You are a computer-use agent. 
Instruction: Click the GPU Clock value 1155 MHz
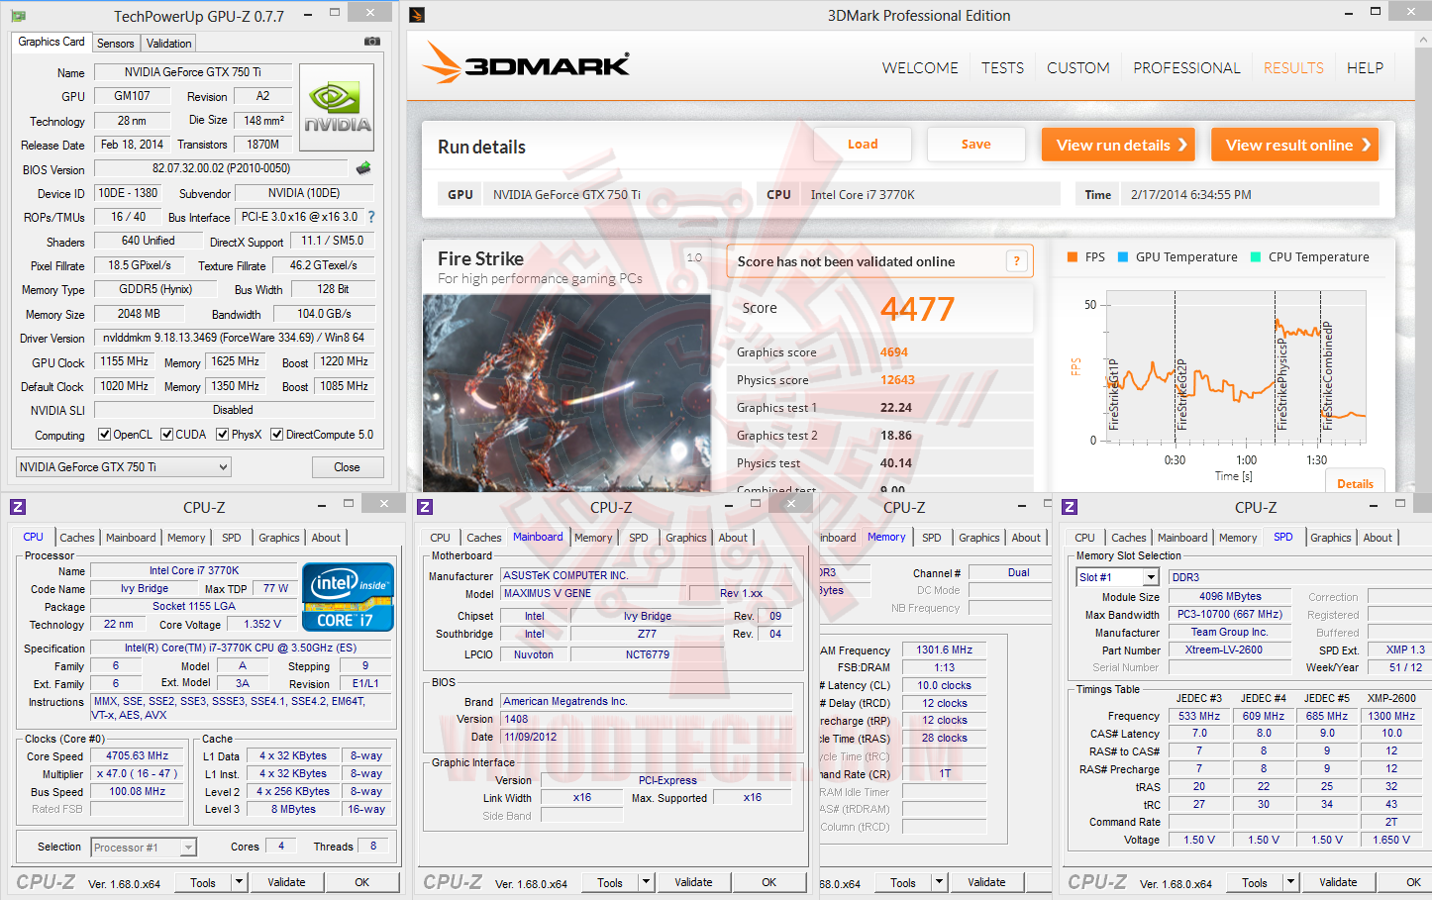125,361
